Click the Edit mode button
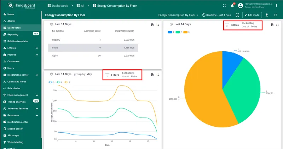The height and width of the screenshot is (149, 283). click(252, 15)
